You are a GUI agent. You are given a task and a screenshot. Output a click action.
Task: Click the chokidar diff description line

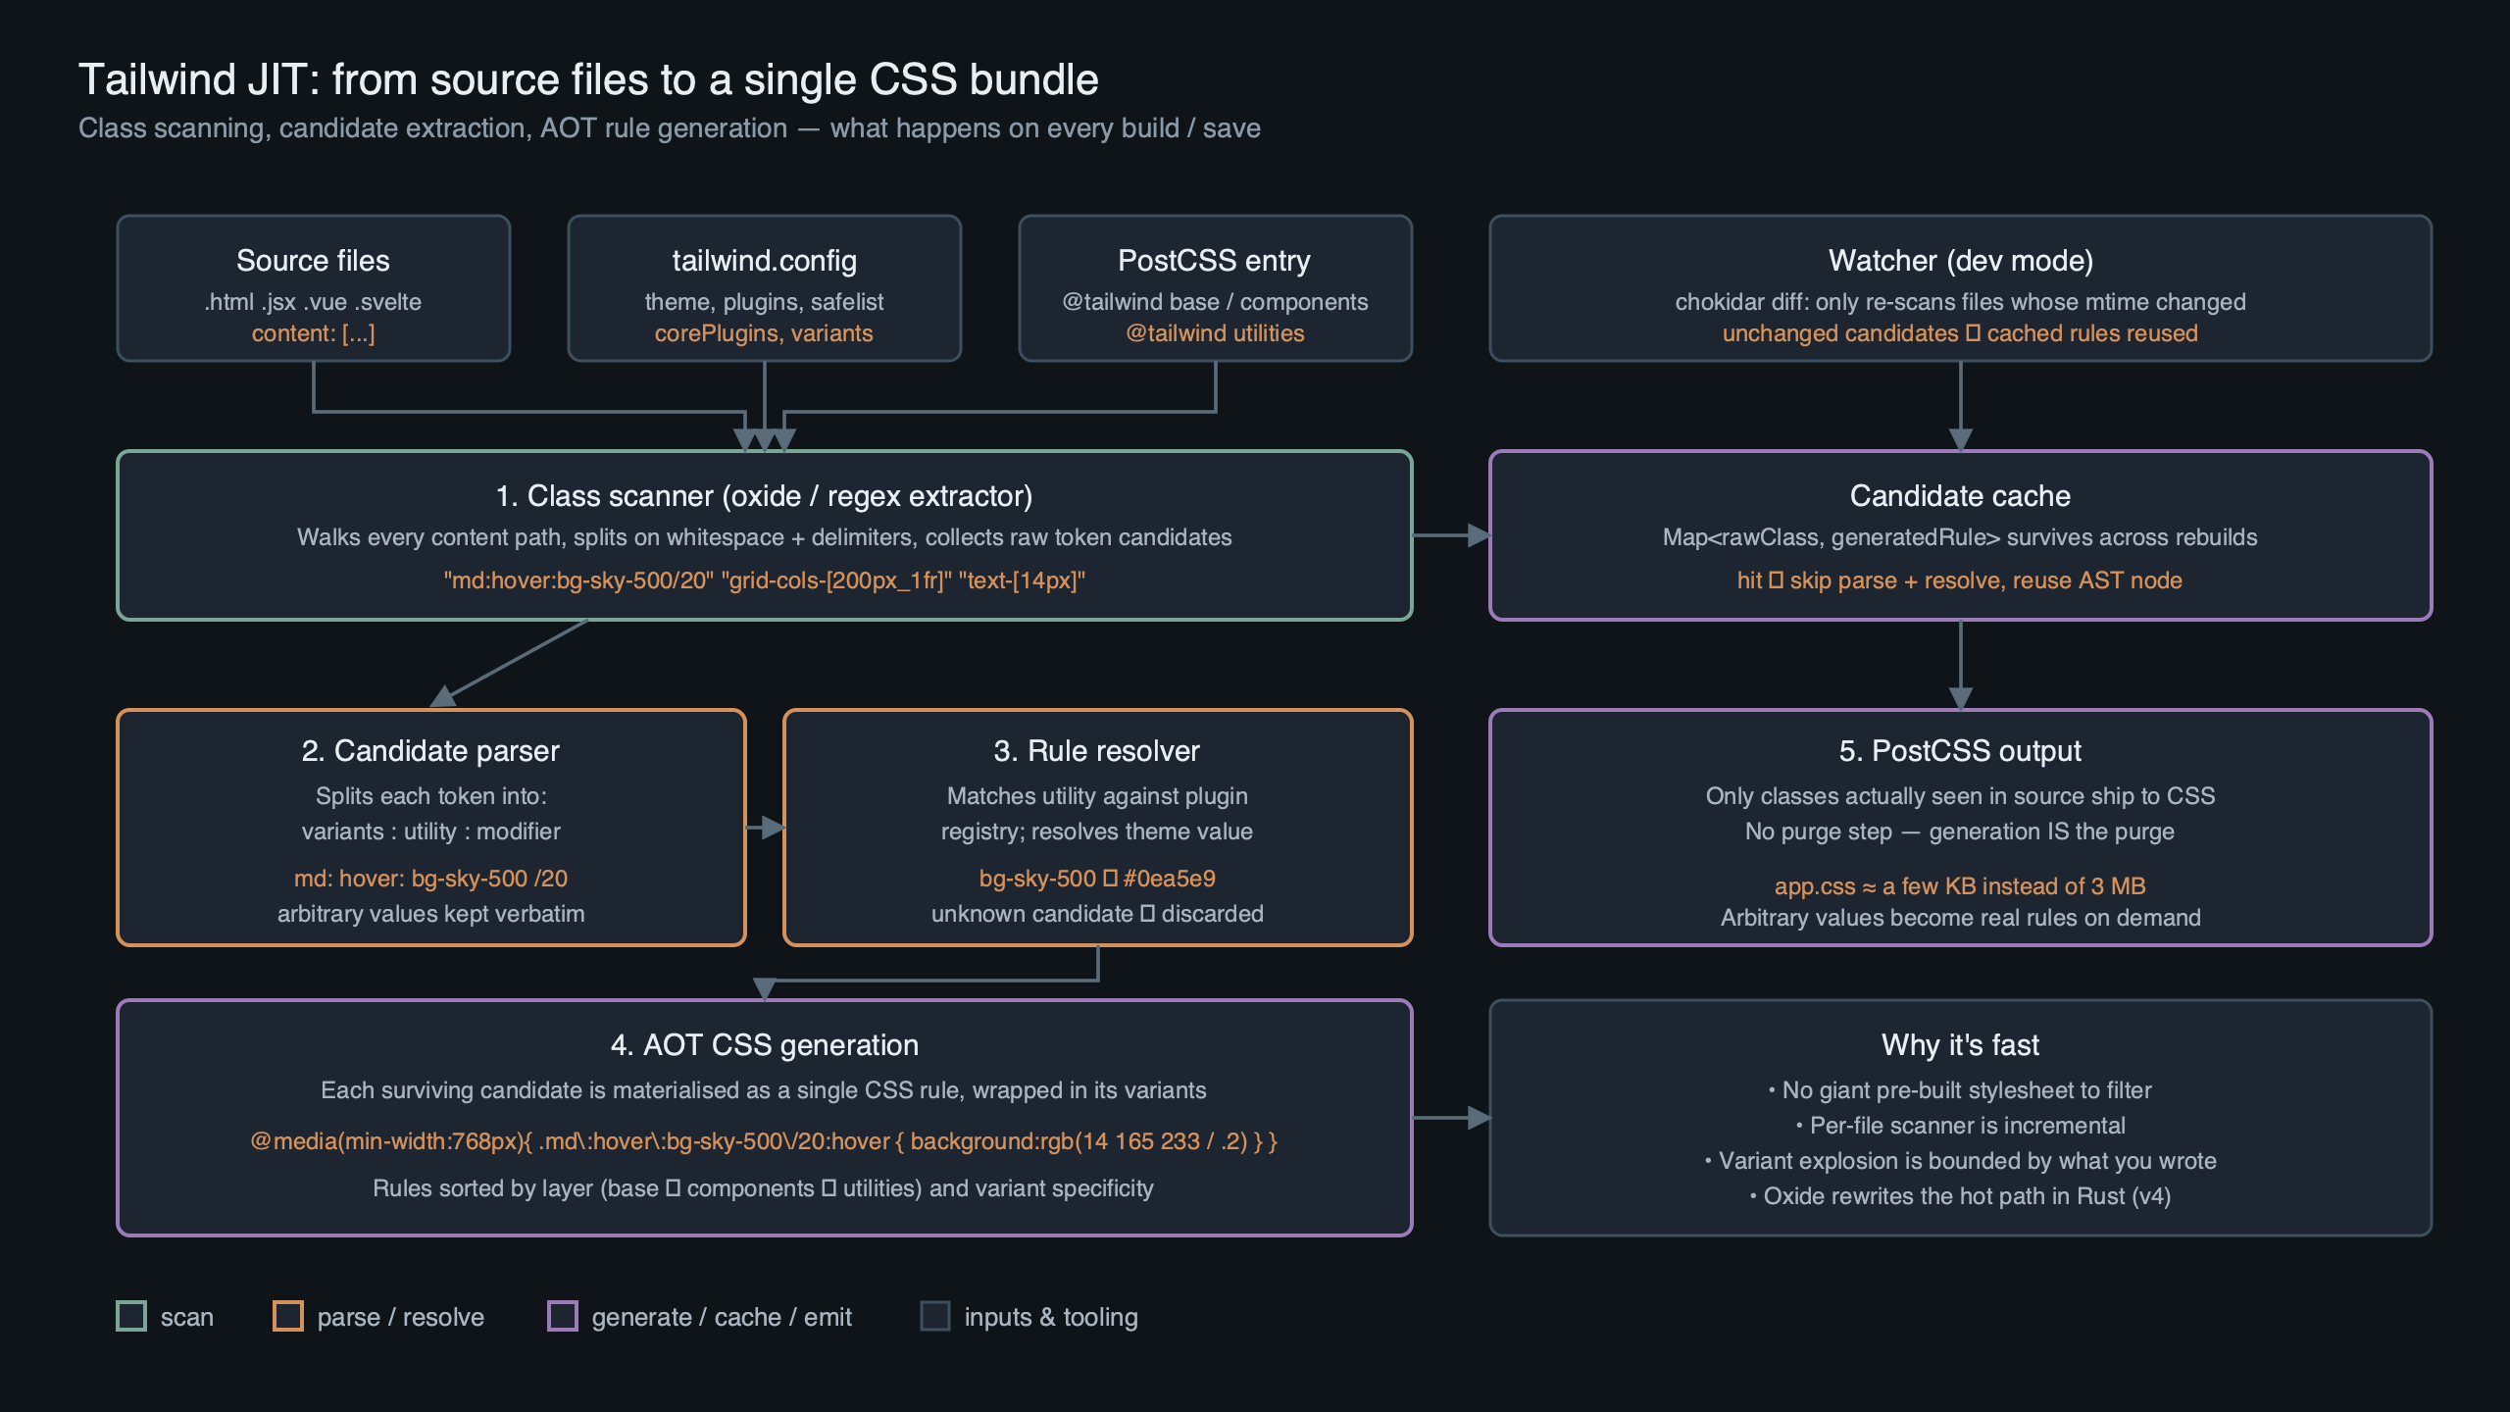1960,302
